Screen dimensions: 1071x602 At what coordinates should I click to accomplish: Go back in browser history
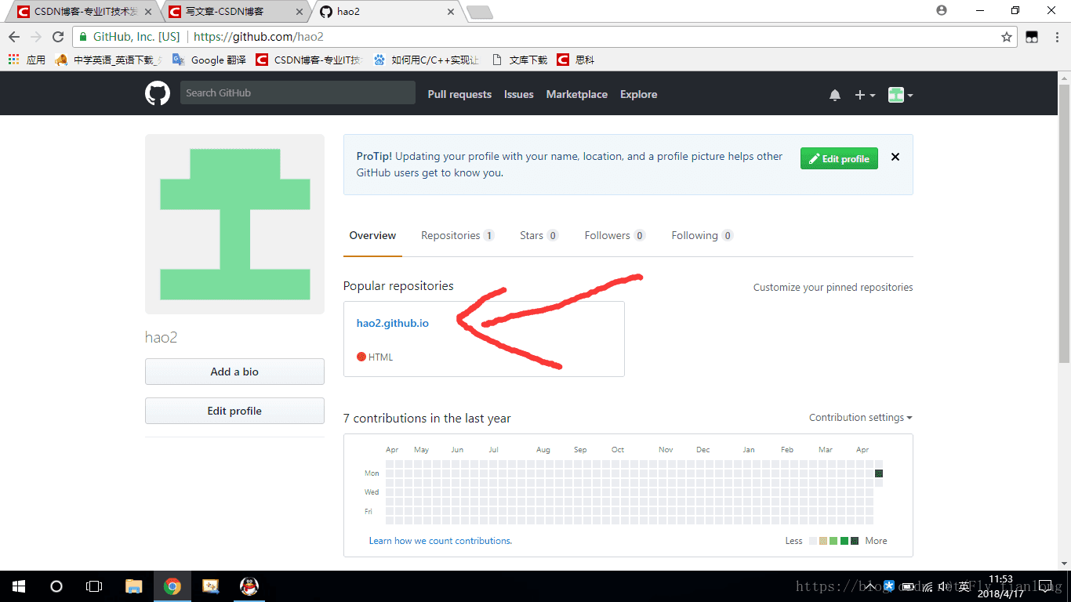click(14, 37)
